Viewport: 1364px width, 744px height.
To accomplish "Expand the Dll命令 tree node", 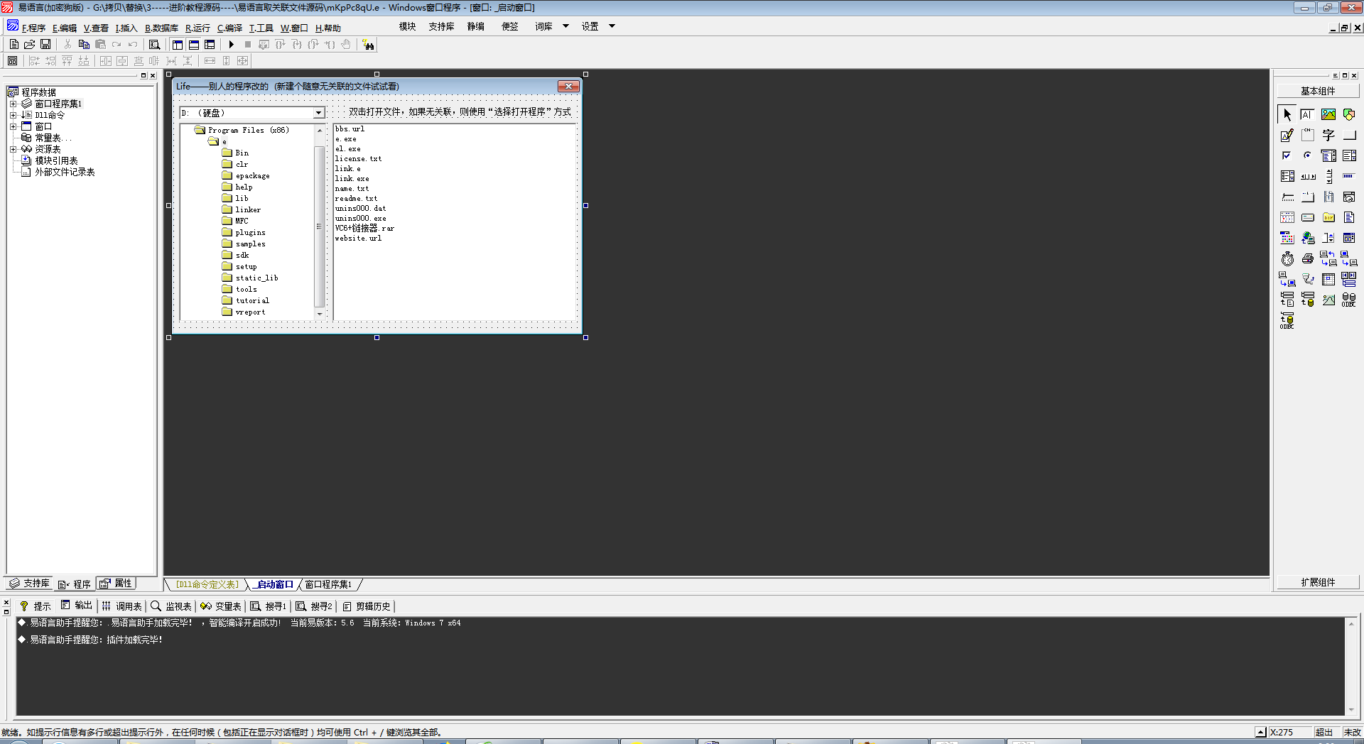I will pyautogui.click(x=13, y=115).
